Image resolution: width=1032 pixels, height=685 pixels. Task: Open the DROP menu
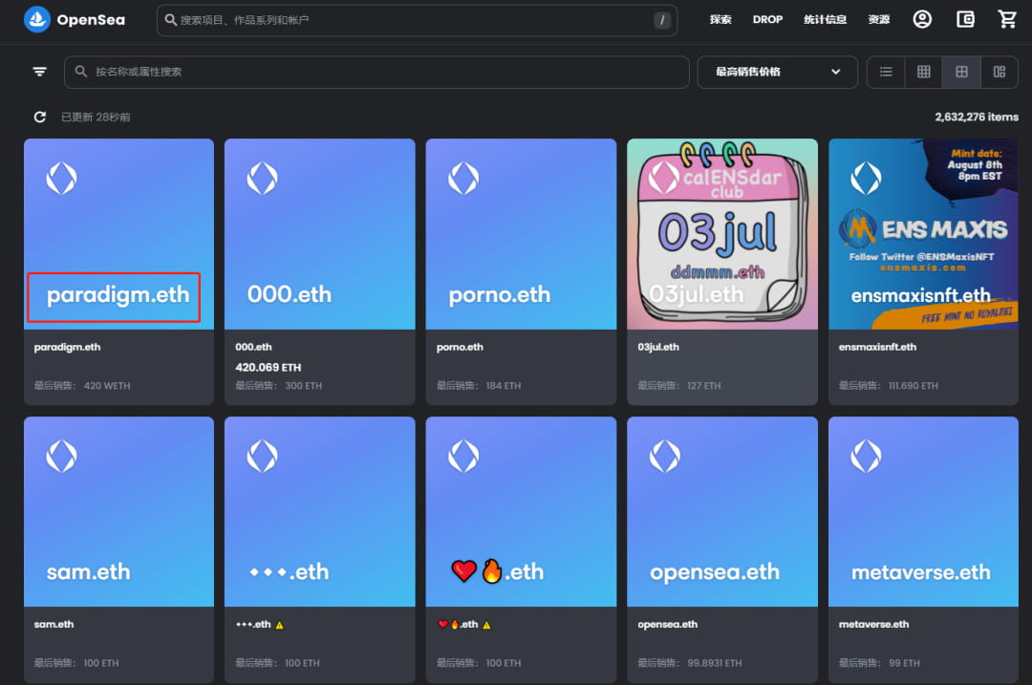767,20
